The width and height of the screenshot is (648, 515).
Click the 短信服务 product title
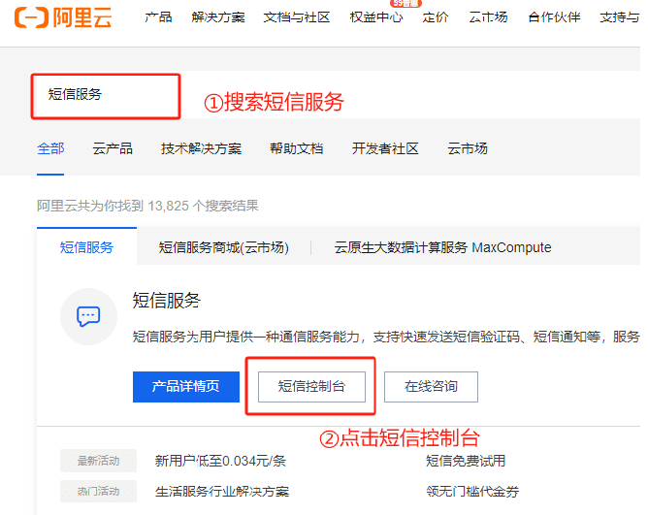(x=167, y=300)
